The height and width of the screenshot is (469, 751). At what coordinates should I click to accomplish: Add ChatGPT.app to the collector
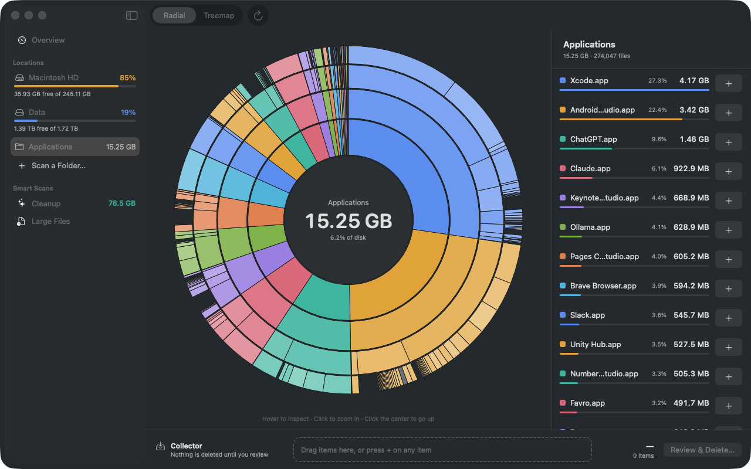[729, 142]
